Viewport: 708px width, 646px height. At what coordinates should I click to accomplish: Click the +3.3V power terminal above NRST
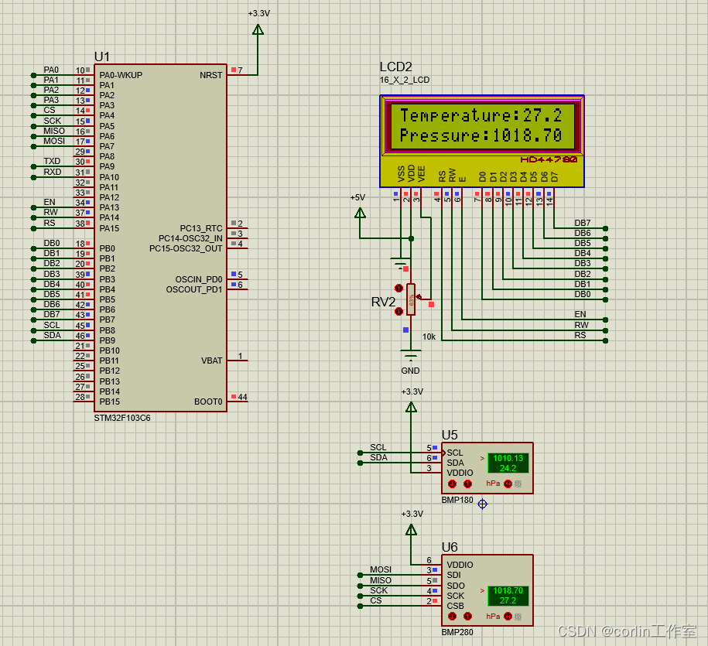coord(256,29)
